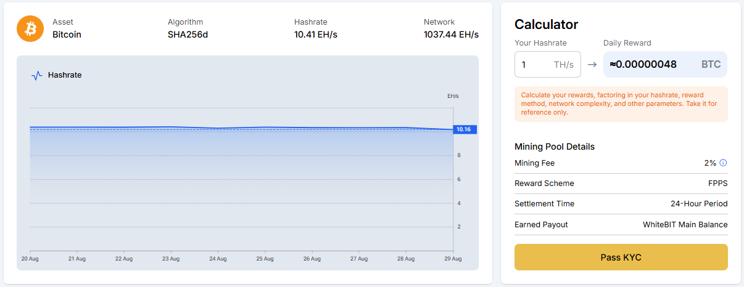Click the 25 Aug axis label

[265, 259]
